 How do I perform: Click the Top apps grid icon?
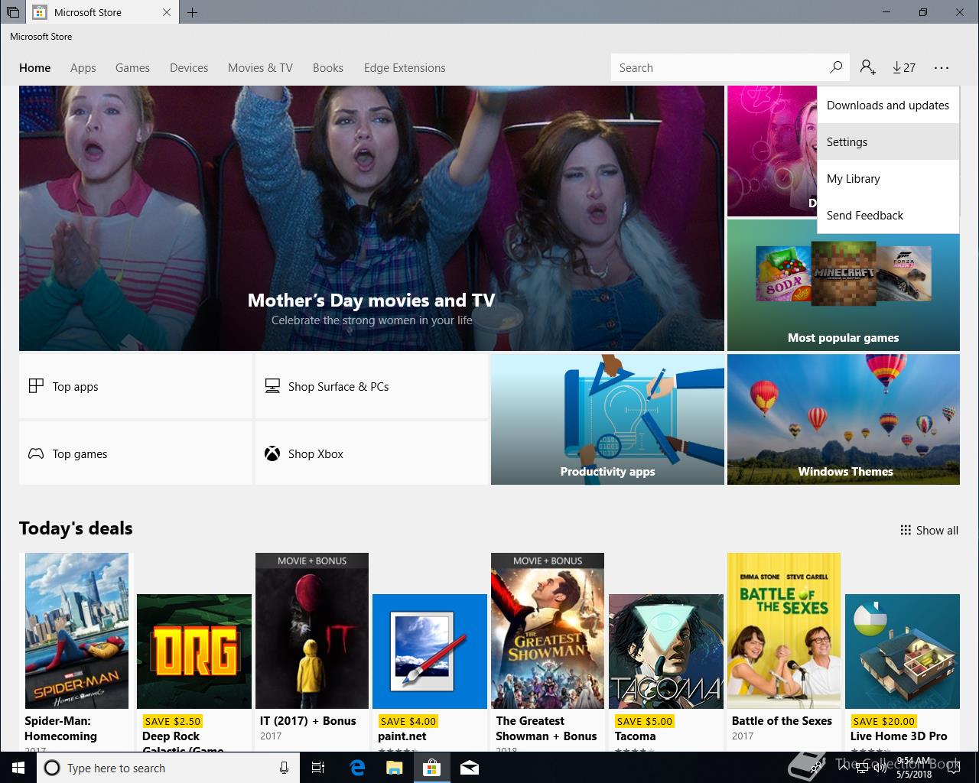coord(36,386)
